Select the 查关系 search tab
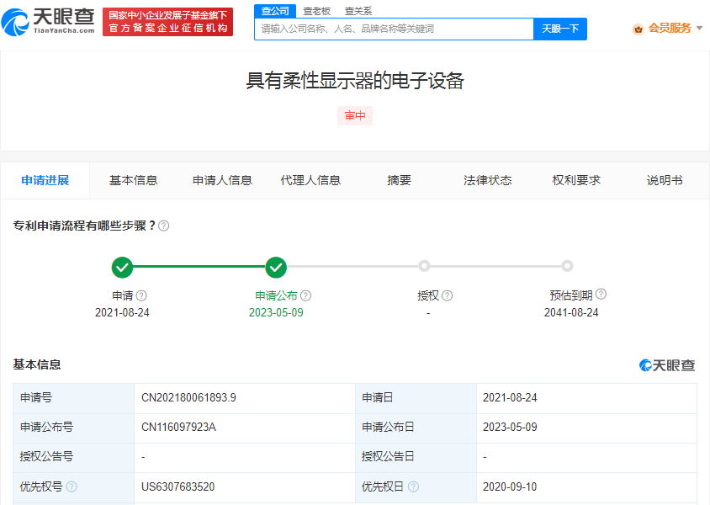This screenshot has height=505, width=710. [x=358, y=11]
